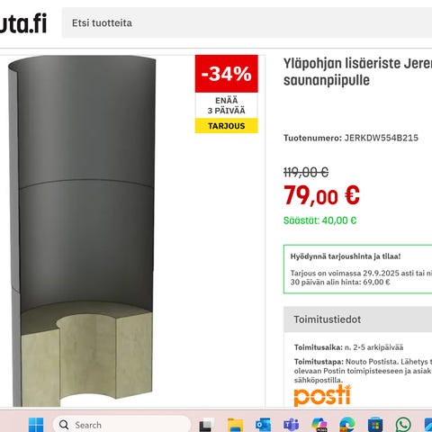Launch Copilot from the taskbar
The width and height of the screenshot is (432, 432).
pyautogui.click(x=319, y=425)
